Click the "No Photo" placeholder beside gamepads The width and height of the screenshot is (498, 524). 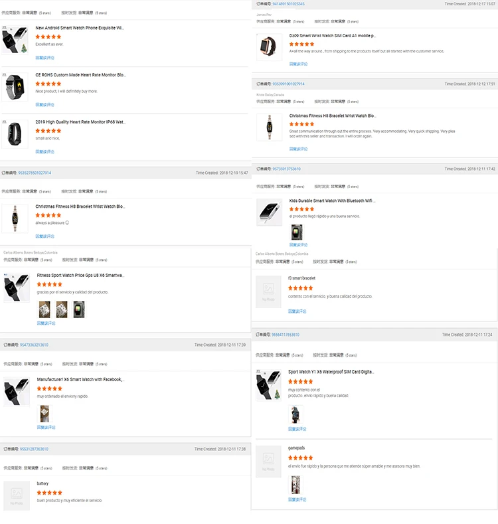point(268,460)
